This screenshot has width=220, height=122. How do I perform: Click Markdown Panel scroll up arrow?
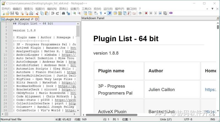[218, 23]
